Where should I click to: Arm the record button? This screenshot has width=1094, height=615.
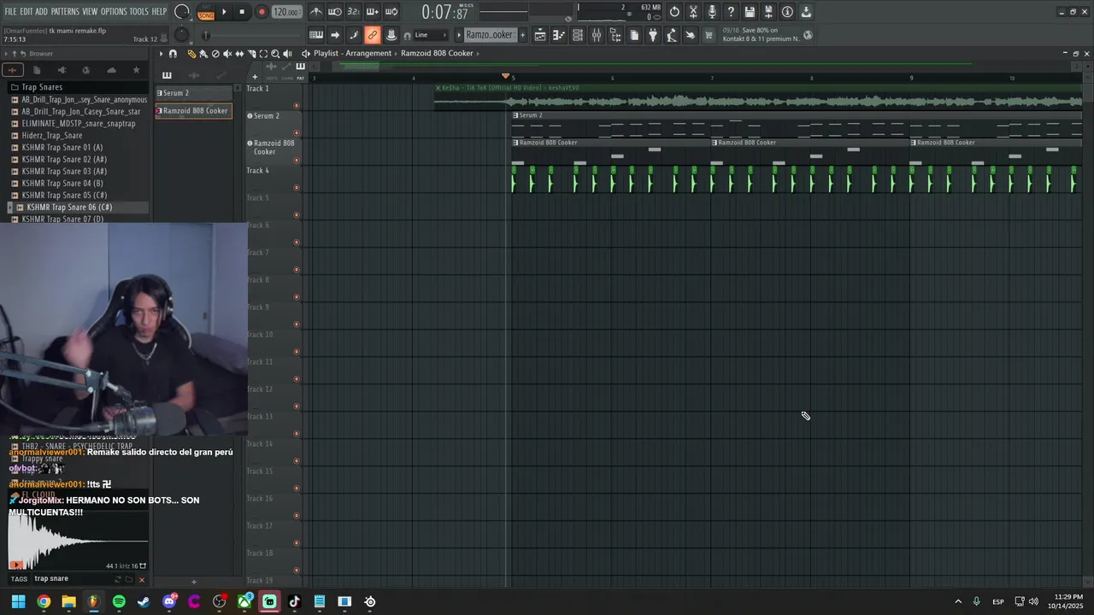click(x=262, y=12)
